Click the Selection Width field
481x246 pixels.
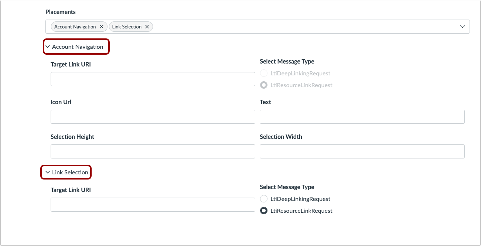pos(362,151)
